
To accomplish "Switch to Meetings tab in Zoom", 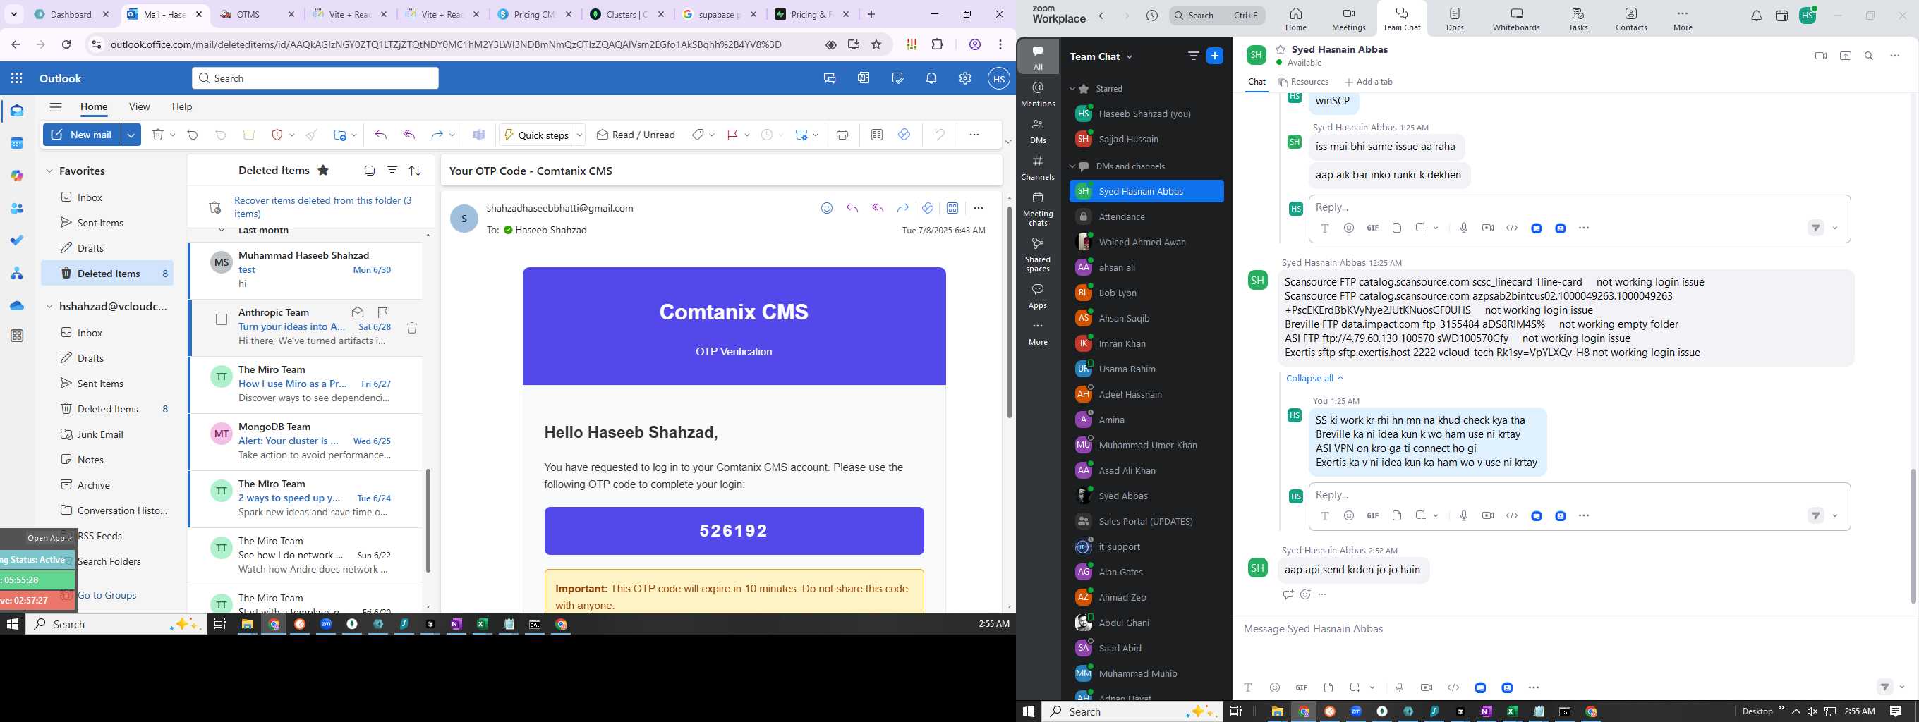I will tap(1348, 19).
